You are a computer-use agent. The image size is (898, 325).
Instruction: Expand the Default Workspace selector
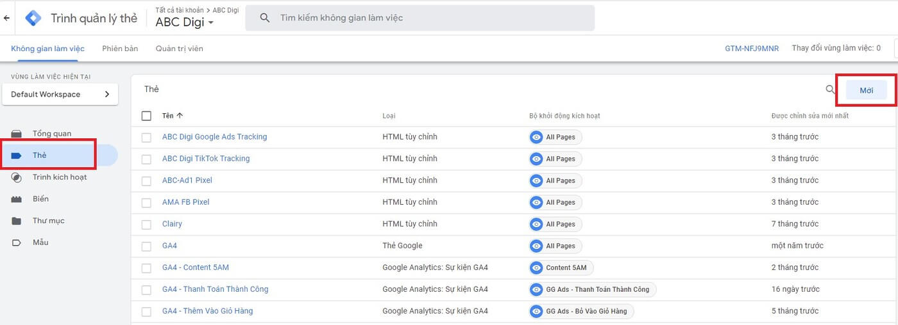point(60,94)
